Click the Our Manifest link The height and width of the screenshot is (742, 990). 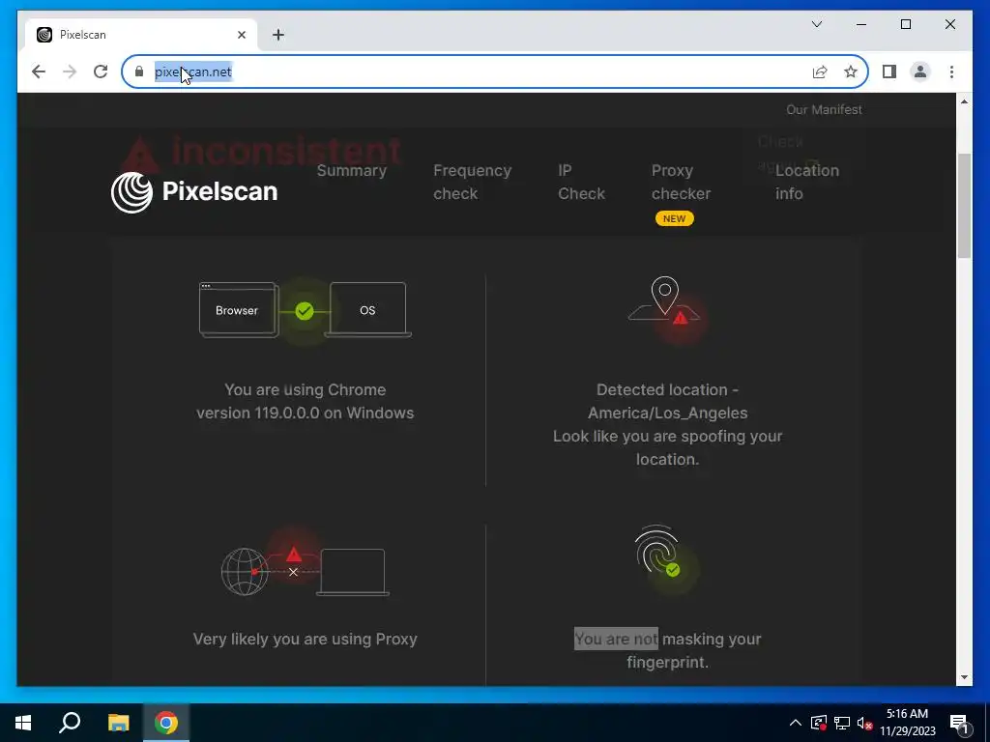click(x=824, y=110)
